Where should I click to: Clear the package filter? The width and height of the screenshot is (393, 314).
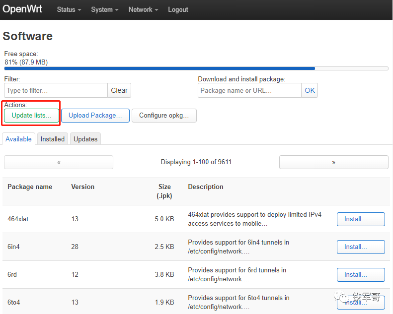[119, 90]
